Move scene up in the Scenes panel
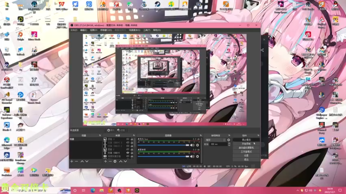346x194 pixels. click(x=82, y=161)
